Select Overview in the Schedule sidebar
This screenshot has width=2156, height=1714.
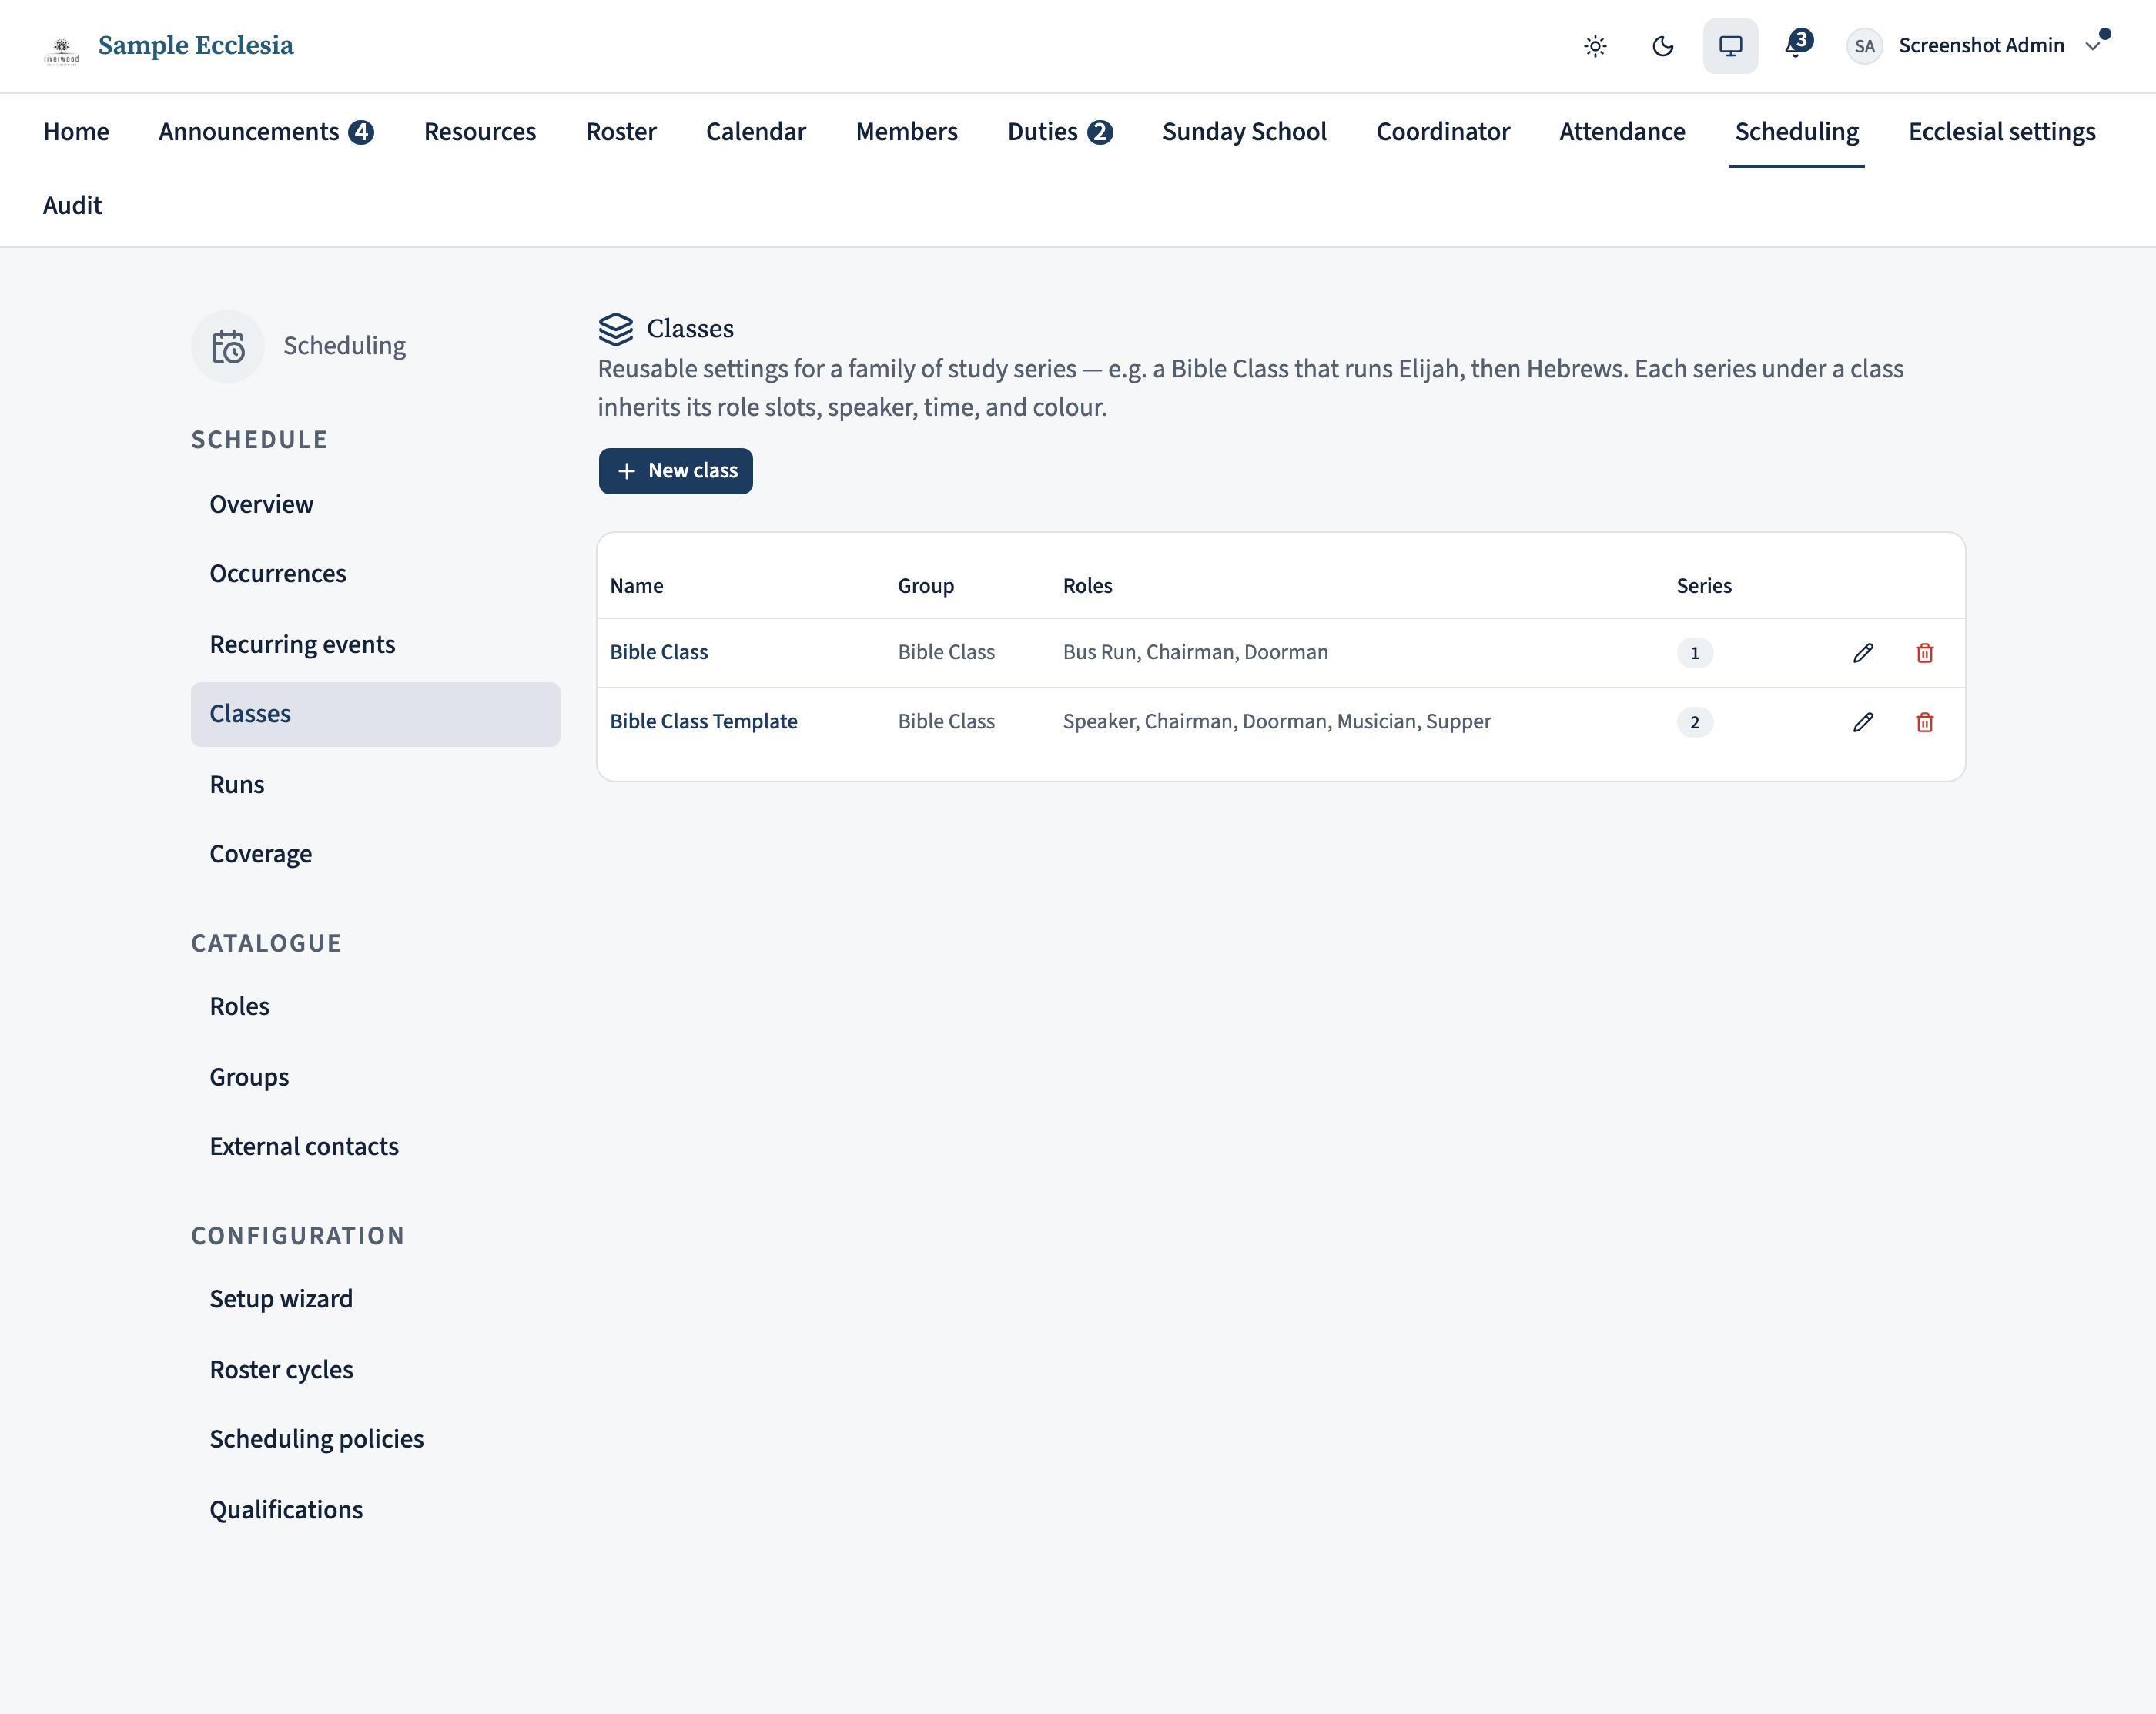375,505
